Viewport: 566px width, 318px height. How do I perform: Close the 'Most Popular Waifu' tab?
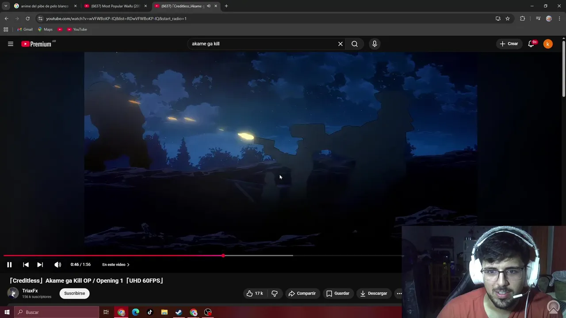pyautogui.click(x=145, y=6)
